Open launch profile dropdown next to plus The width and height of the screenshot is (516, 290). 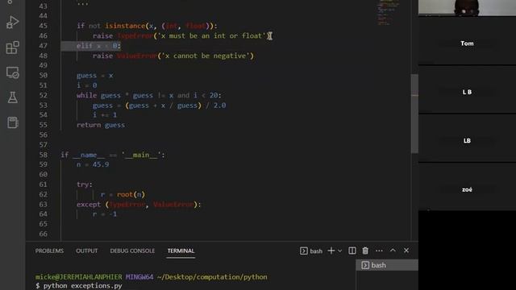(x=340, y=251)
